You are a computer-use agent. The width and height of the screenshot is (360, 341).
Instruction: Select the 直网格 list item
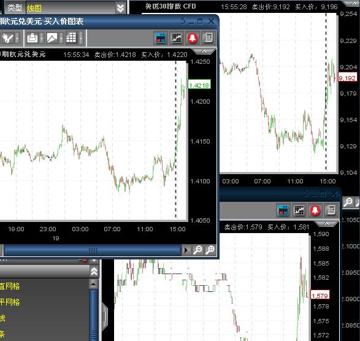(10, 286)
